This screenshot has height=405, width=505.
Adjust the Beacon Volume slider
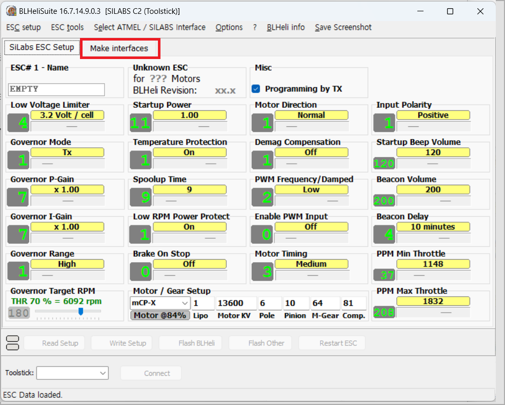click(434, 201)
